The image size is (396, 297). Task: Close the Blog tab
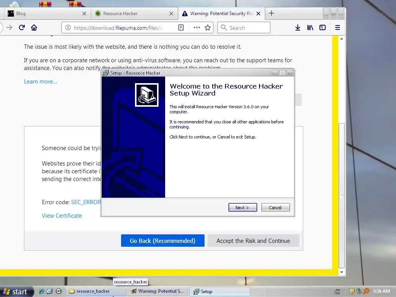[x=84, y=14]
